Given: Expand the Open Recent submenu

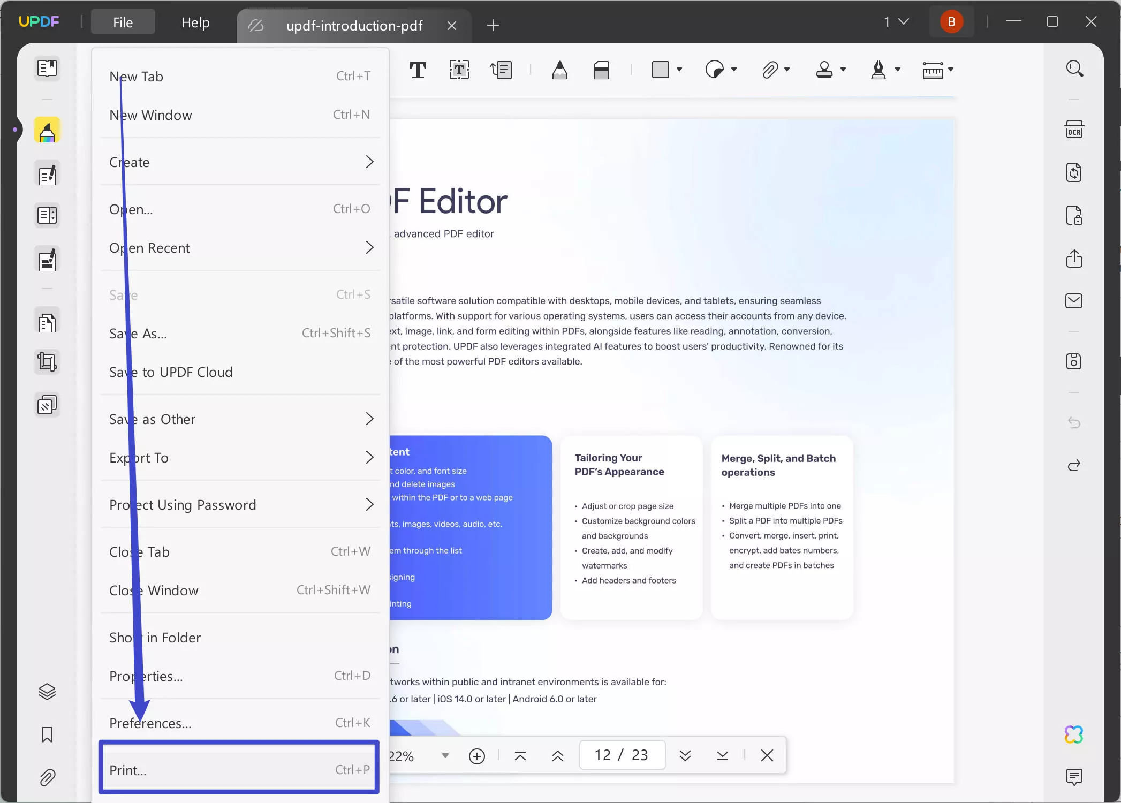Looking at the screenshot, I should pyautogui.click(x=240, y=248).
